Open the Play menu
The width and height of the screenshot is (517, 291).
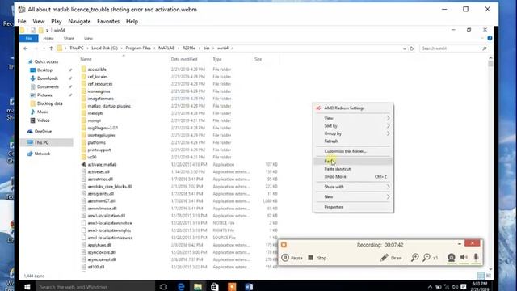(x=57, y=22)
